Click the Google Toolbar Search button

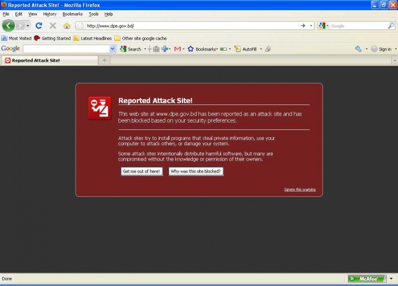tap(130, 49)
